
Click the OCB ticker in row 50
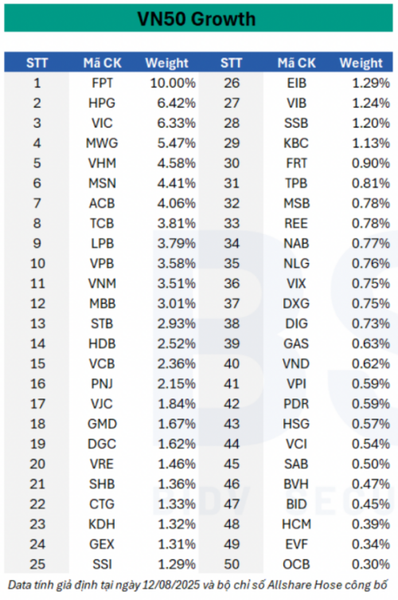pyautogui.click(x=296, y=564)
